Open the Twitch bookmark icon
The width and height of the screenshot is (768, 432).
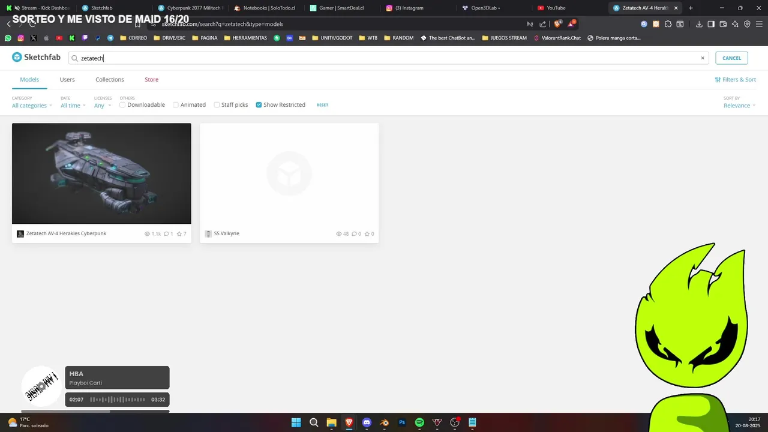coord(85,38)
